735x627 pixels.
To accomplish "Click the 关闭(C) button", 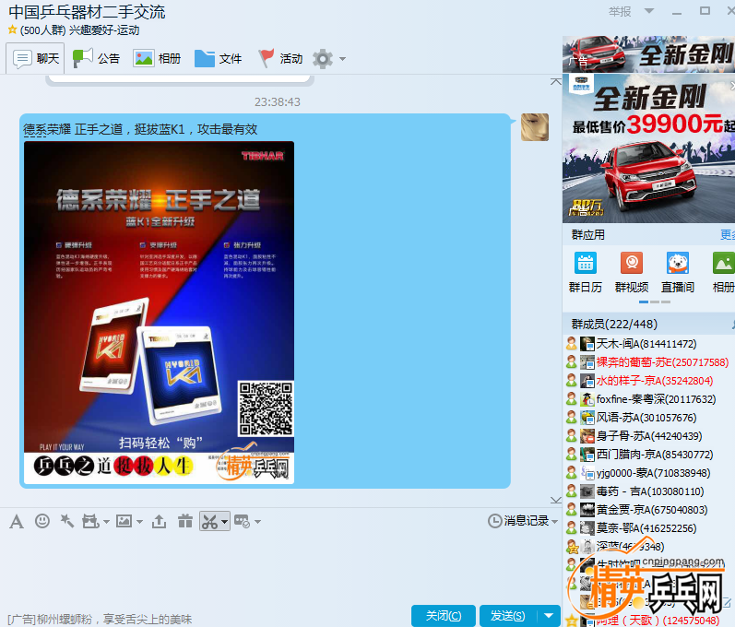I will [444, 615].
